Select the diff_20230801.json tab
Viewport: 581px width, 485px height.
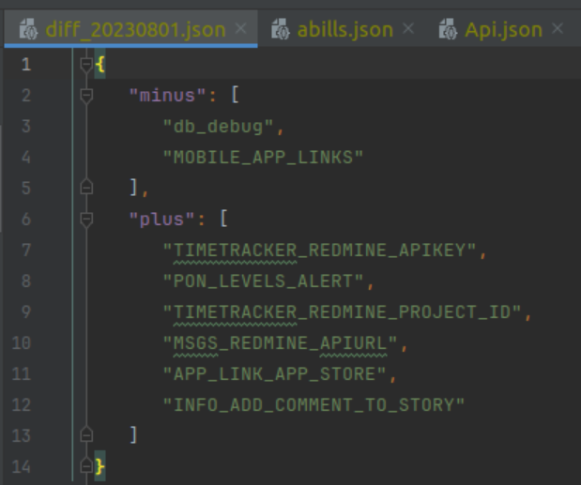[x=135, y=29]
